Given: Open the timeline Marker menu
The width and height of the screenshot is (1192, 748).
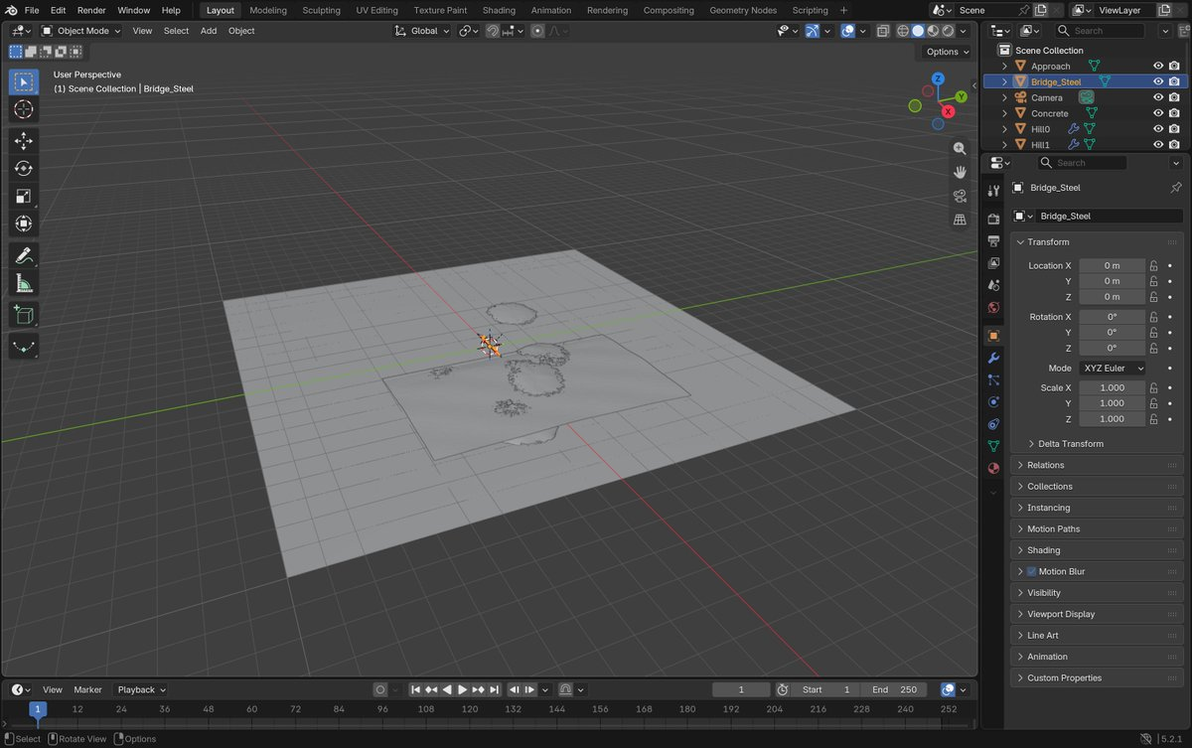Looking at the screenshot, I should [x=87, y=689].
